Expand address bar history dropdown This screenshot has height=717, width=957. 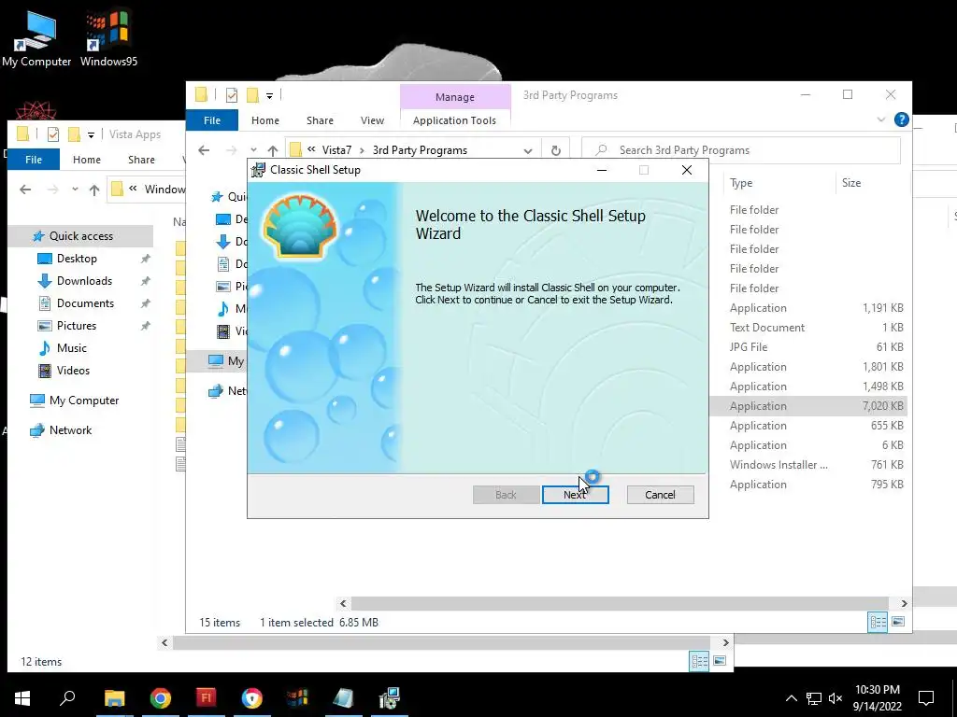click(x=528, y=150)
